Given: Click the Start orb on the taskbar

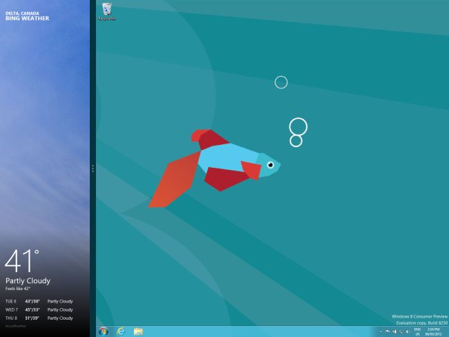Looking at the screenshot, I should click(104, 331).
